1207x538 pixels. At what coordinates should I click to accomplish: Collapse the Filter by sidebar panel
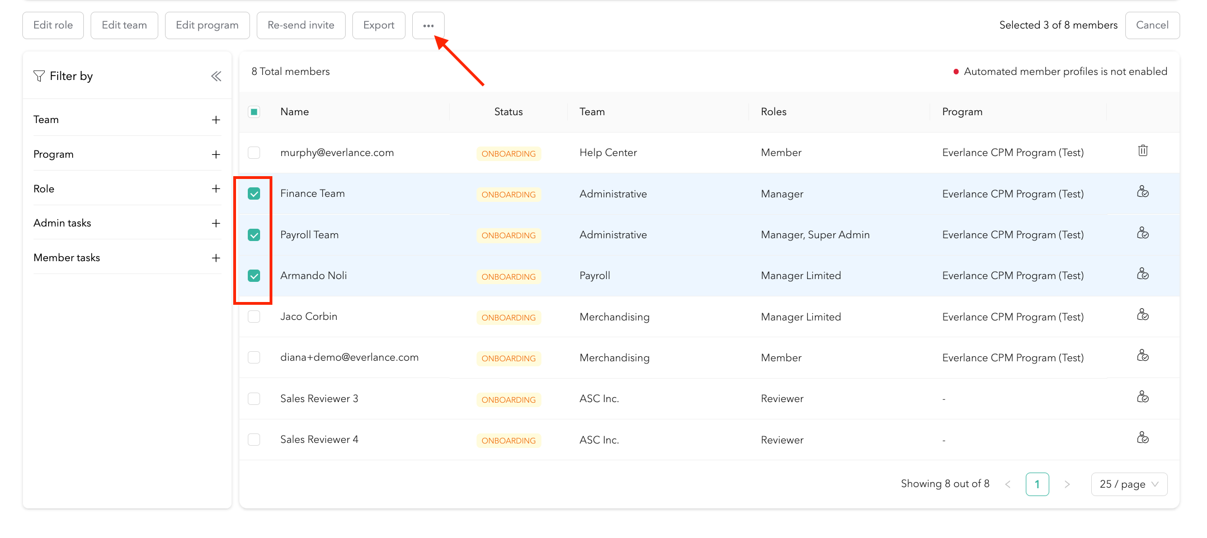pyautogui.click(x=216, y=77)
